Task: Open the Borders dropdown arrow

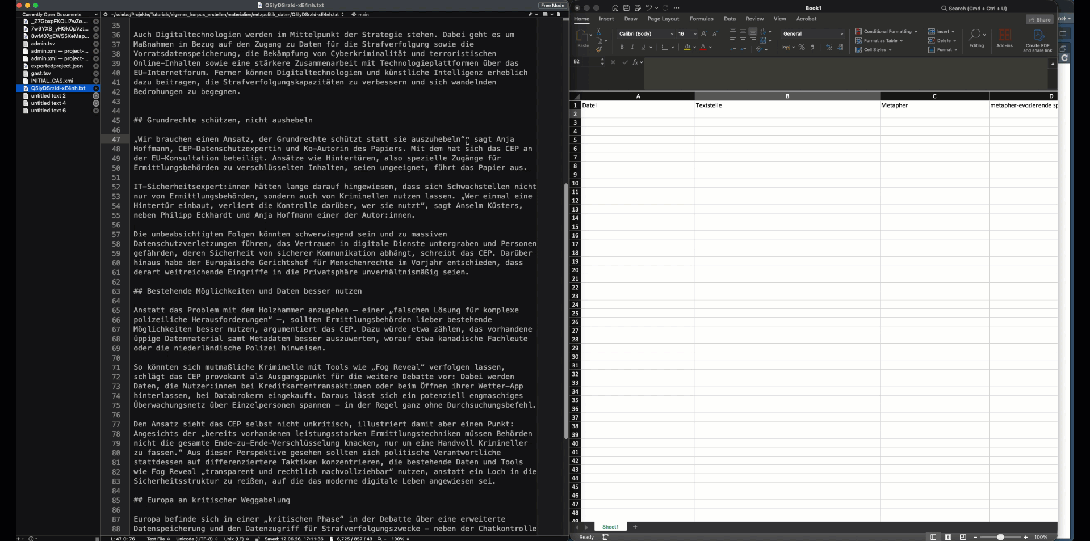Action: click(x=673, y=47)
